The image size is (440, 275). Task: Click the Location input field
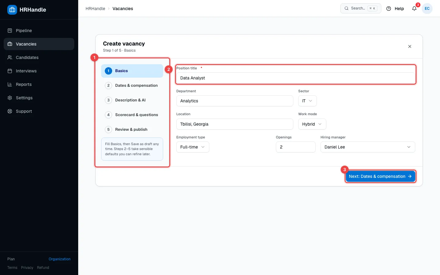[235, 124]
